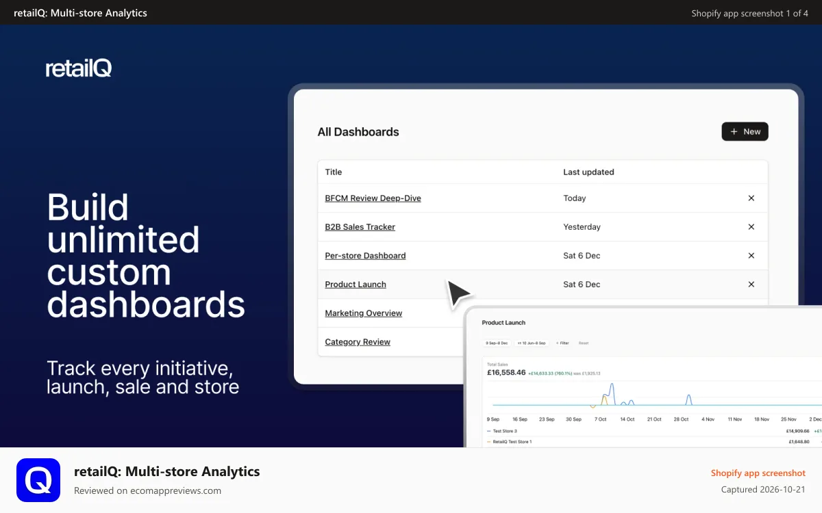Select the 9 Sep–8 Dec date range
This screenshot has width=822, height=513.
pyautogui.click(x=497, y=343)
